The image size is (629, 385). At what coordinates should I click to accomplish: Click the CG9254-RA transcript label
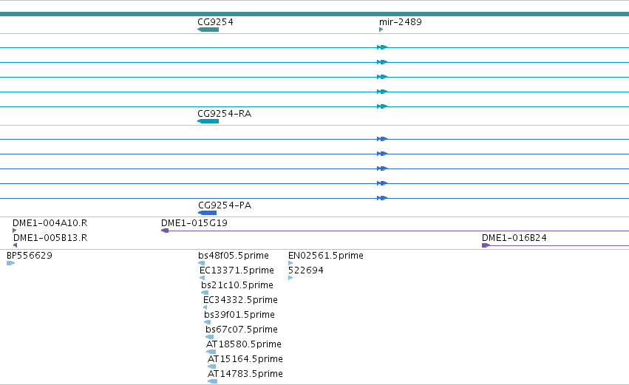click(x=224, y=114)
